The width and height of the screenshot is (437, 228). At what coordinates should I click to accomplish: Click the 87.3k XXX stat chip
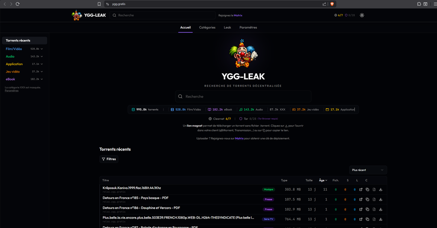point(277,110)
